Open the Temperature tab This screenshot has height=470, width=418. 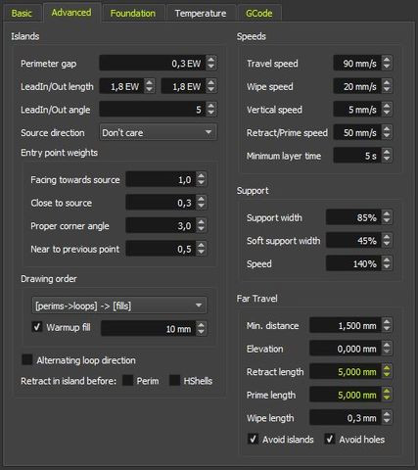pos(201,13)
